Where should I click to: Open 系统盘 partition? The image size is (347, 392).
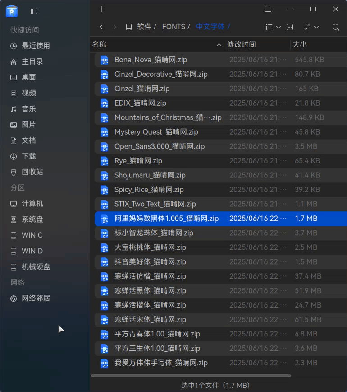(x=32, y=219)
